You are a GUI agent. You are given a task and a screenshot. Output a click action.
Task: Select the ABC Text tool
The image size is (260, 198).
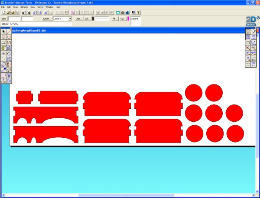point(3,53)
